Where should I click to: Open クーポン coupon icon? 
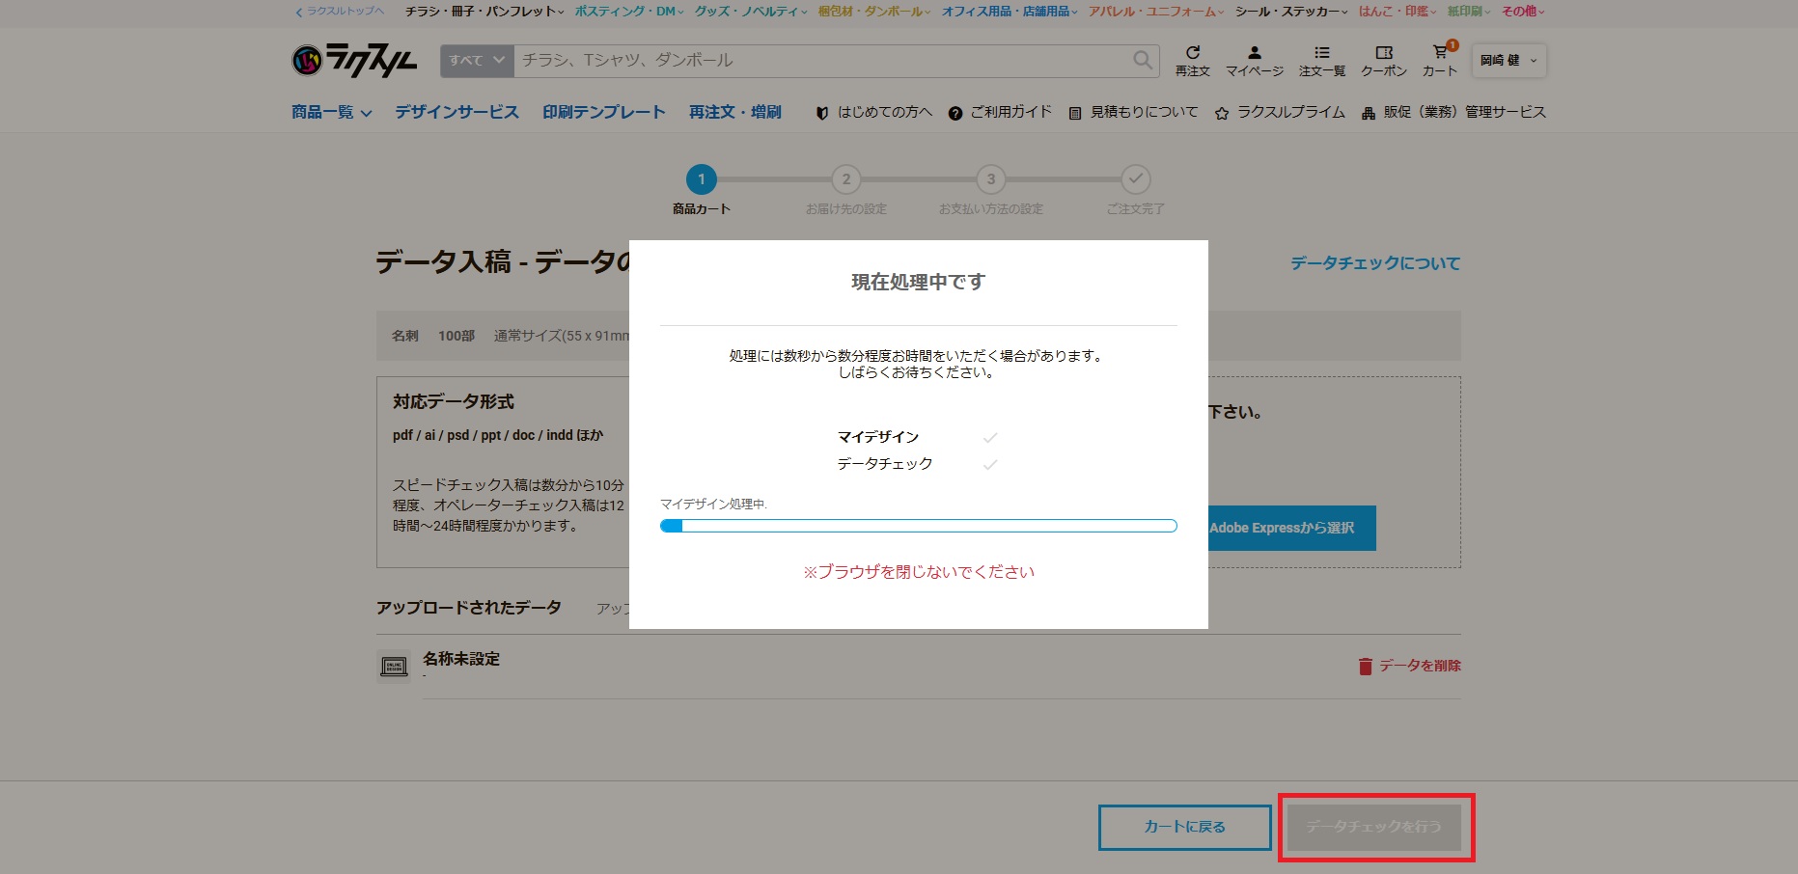click(x=1384, y=61)
